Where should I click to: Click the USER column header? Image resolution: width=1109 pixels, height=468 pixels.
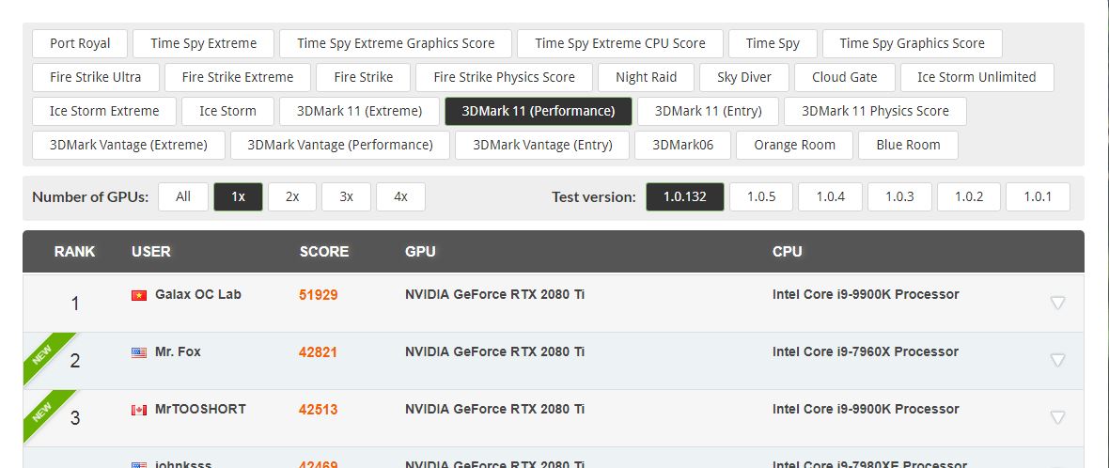[x=150, y=252]
